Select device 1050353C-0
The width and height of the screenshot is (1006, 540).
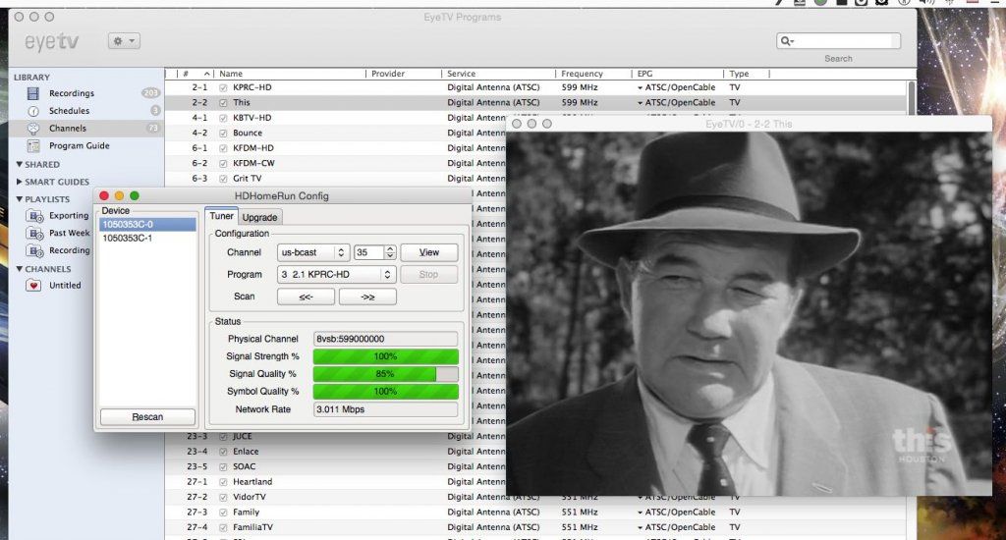pyautogui.click(x=148, y=225)
